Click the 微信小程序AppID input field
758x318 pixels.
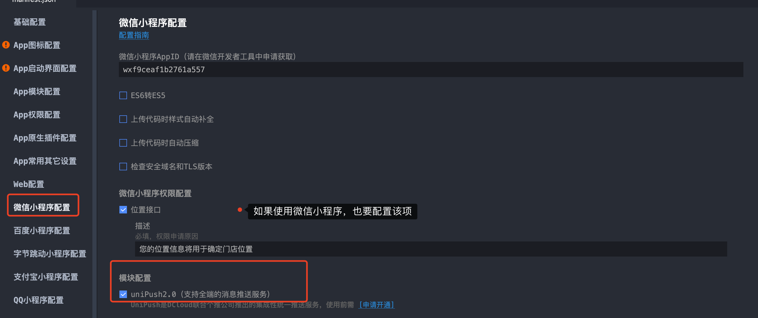tap(431, 70)
